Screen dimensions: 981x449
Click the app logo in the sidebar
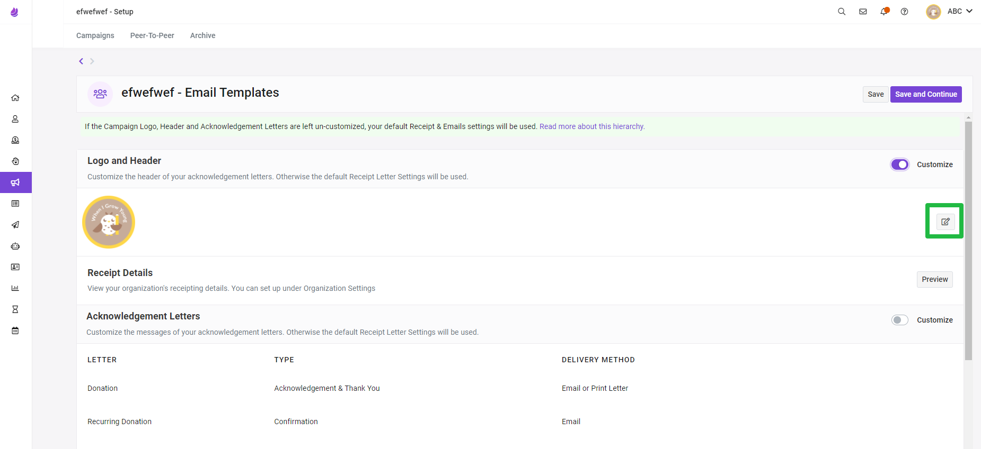[x=14, y=12]
